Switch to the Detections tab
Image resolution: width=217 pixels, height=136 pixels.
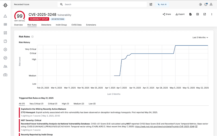[x=46, y=25]
